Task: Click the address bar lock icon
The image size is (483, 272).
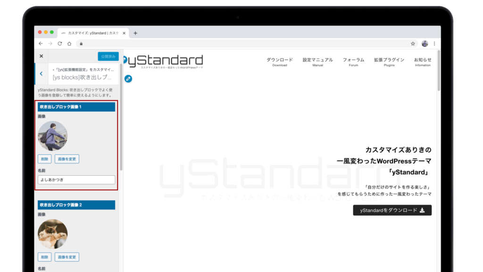Action: [x=81, y=44]
